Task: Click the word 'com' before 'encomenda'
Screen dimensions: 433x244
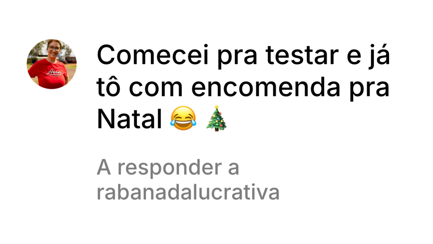Action: [x=156, y=89]
